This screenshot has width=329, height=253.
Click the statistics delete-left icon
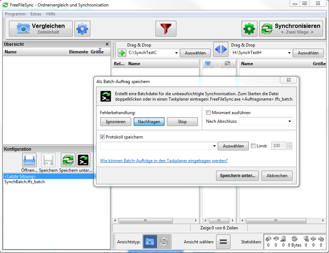[x=283, y=239]
